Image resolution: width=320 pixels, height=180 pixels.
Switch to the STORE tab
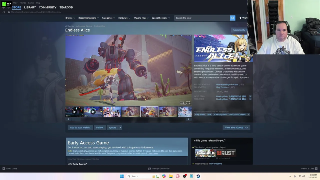16,7
